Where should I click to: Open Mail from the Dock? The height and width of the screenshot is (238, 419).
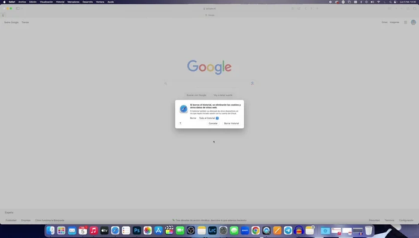tap(72, 230)
